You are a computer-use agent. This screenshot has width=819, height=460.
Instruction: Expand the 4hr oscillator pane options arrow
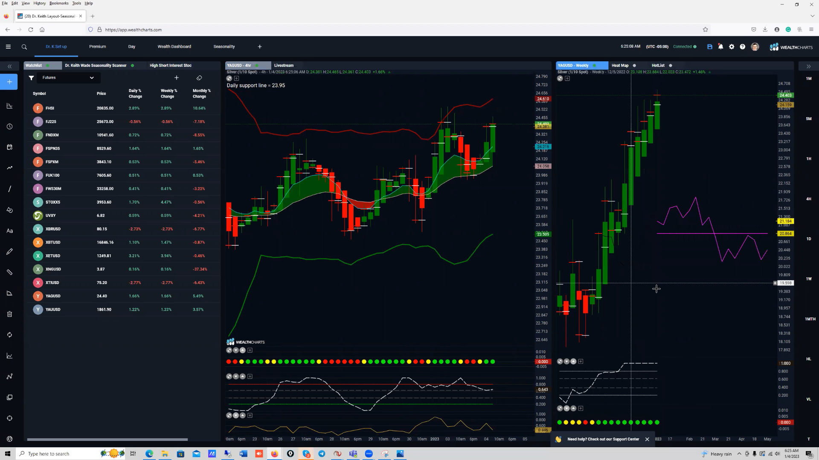tap(236, 377)
